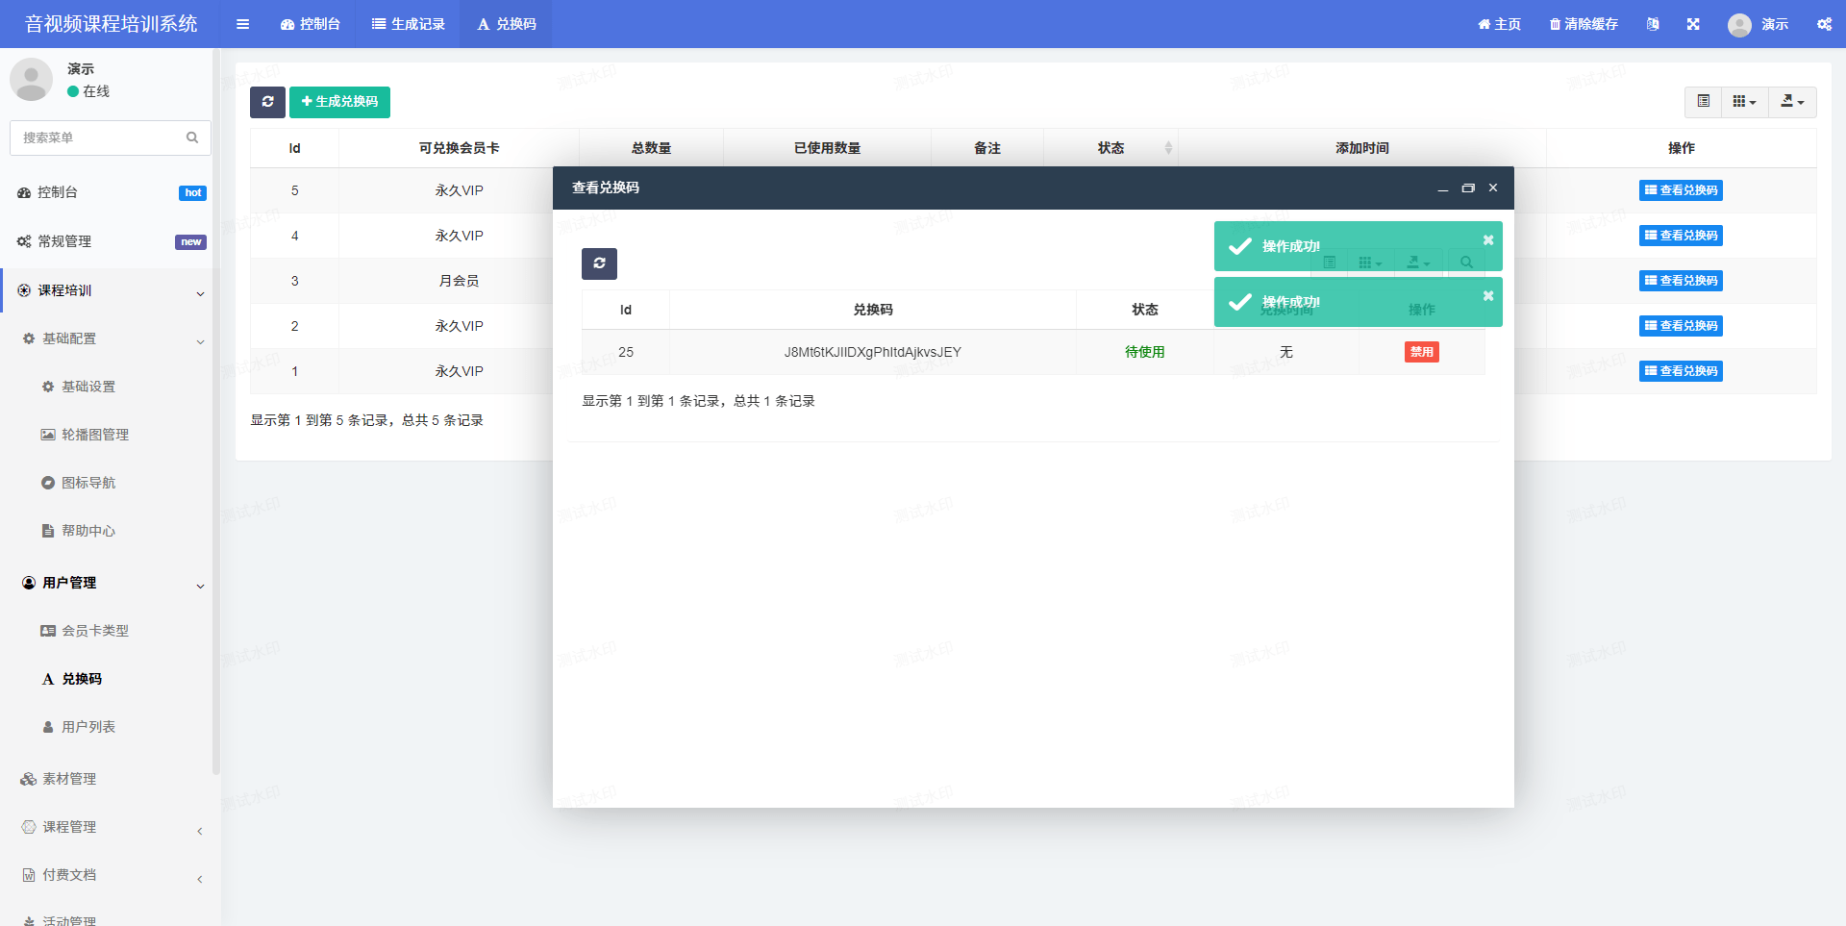Click the 生成兑换码 button
Image resolution: width=1846 pixels, height=926 pixels.
click(339, 102)
